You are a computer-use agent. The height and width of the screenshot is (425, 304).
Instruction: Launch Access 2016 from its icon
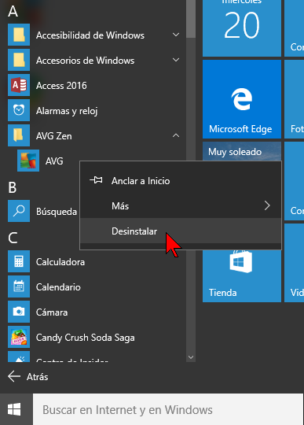(x=19, y=85)
